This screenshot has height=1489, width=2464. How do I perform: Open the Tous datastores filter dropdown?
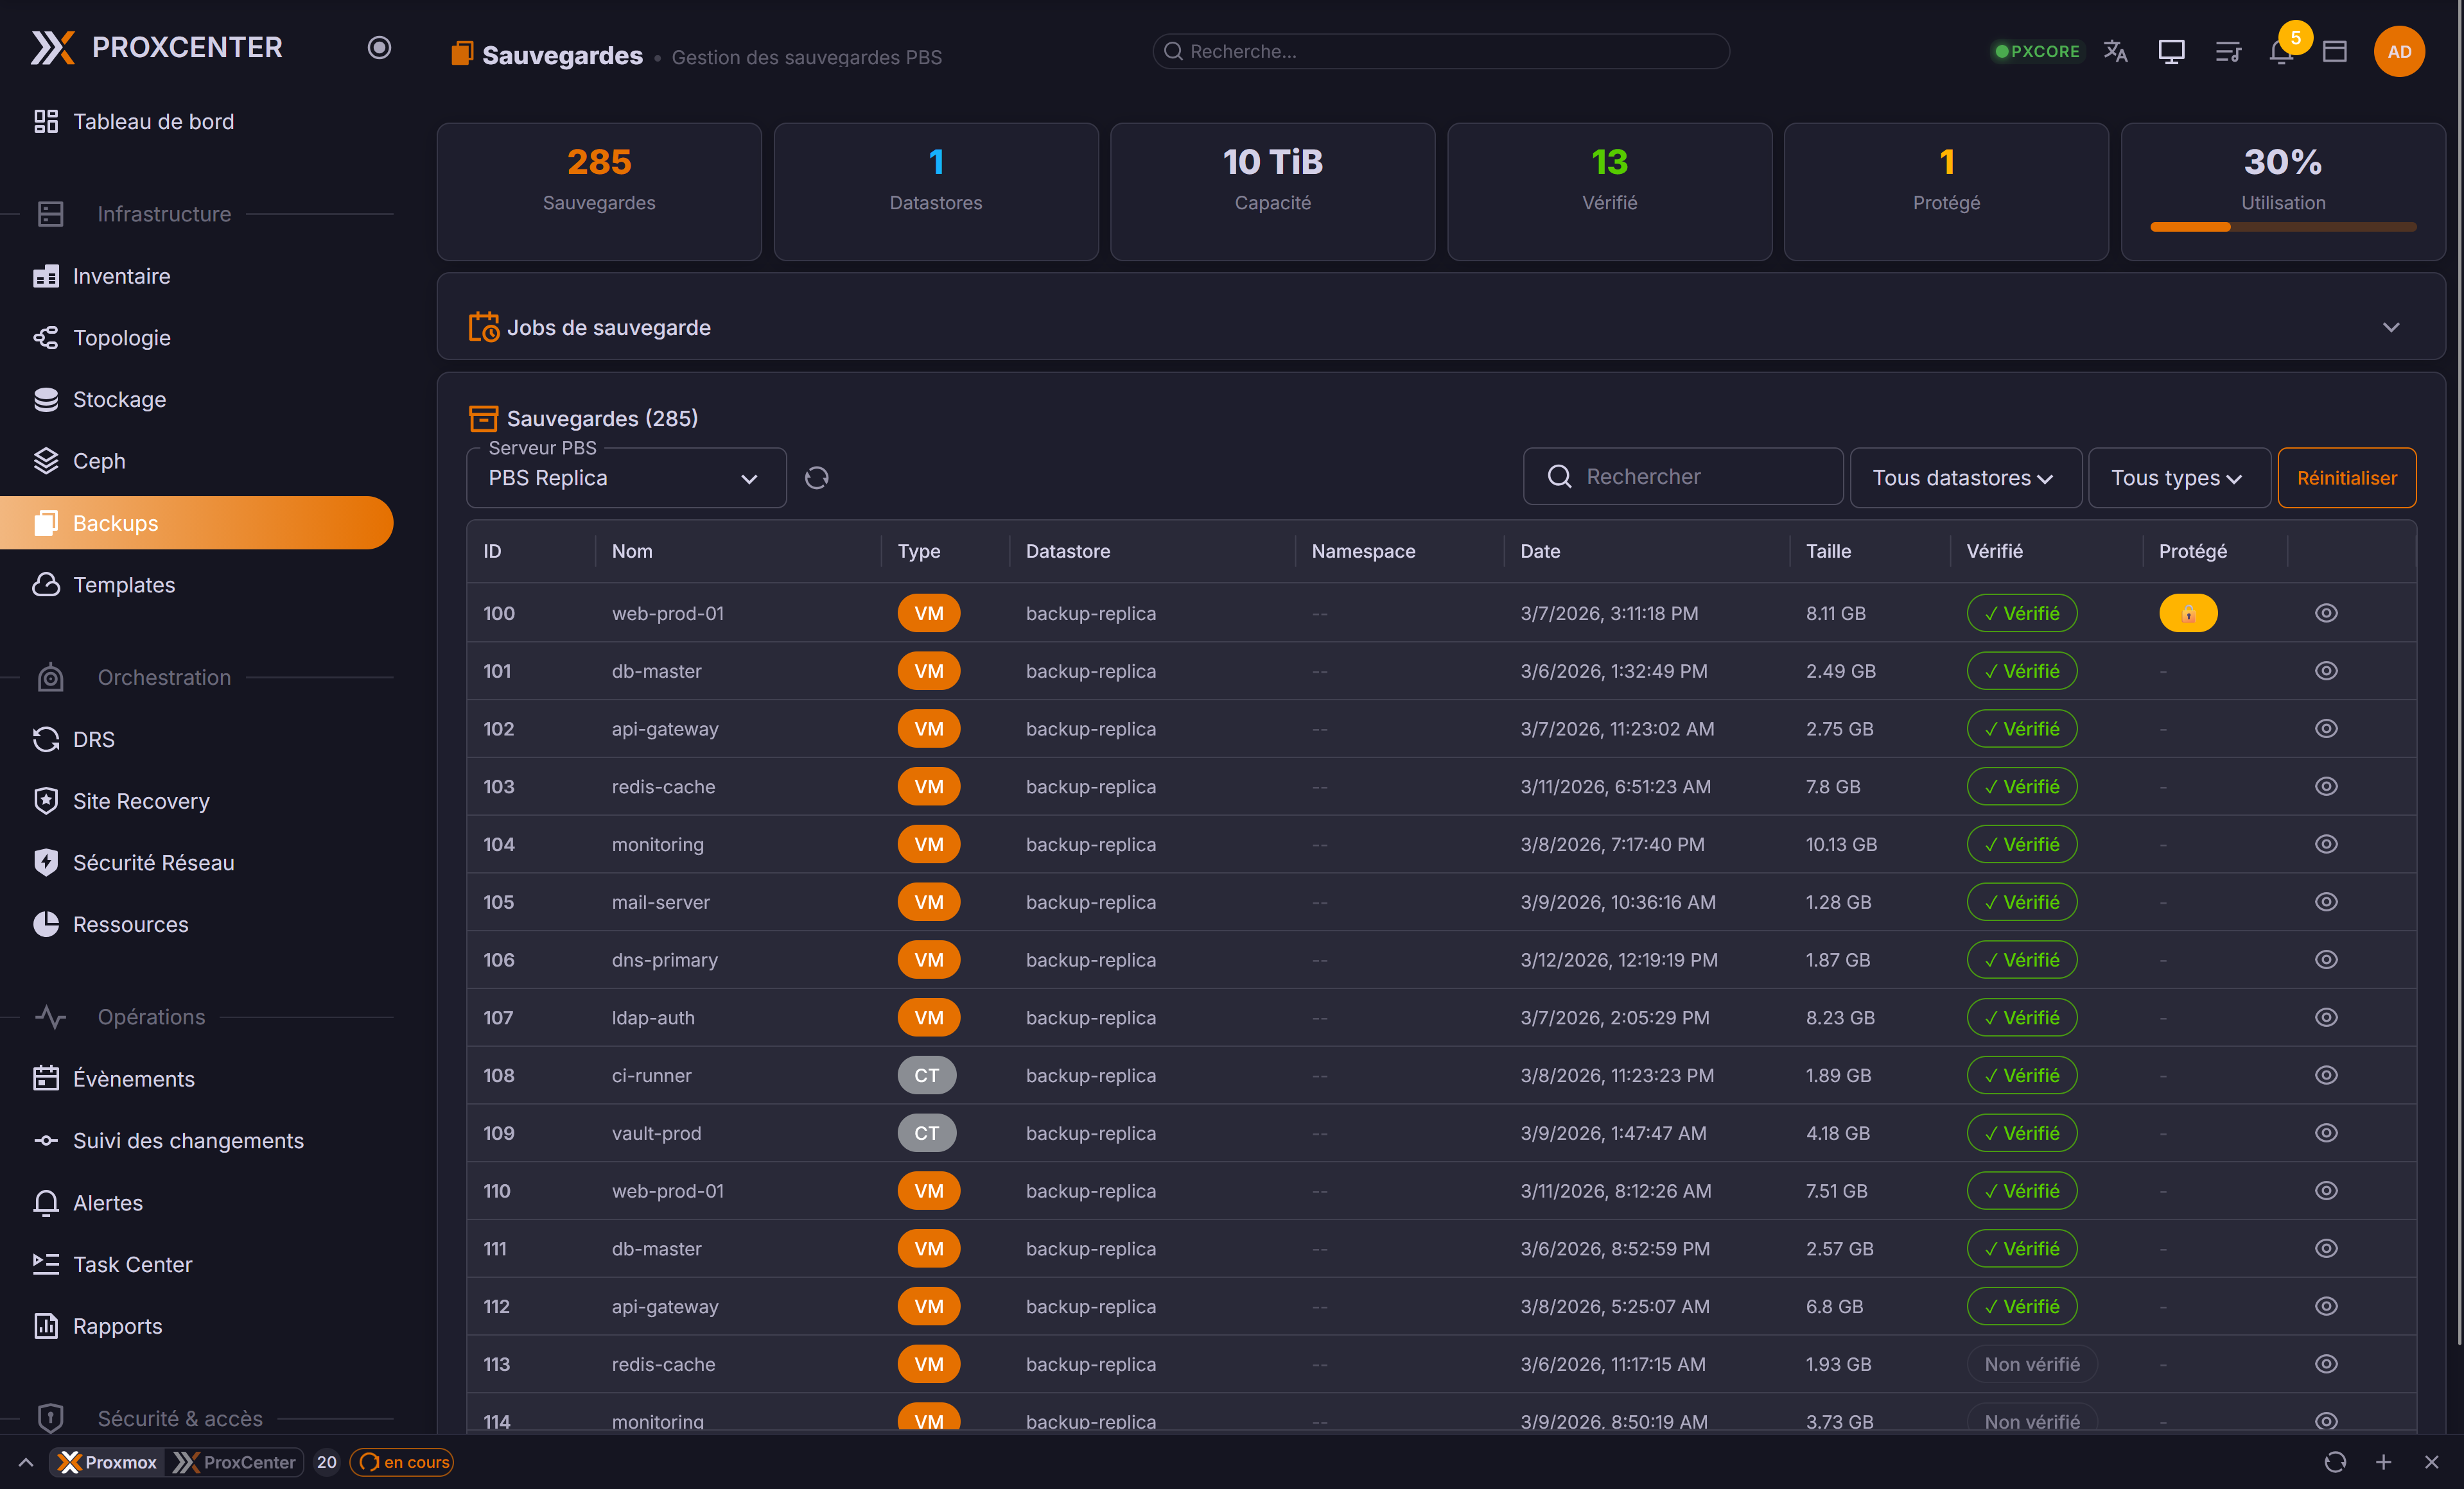coord(1965,479)
